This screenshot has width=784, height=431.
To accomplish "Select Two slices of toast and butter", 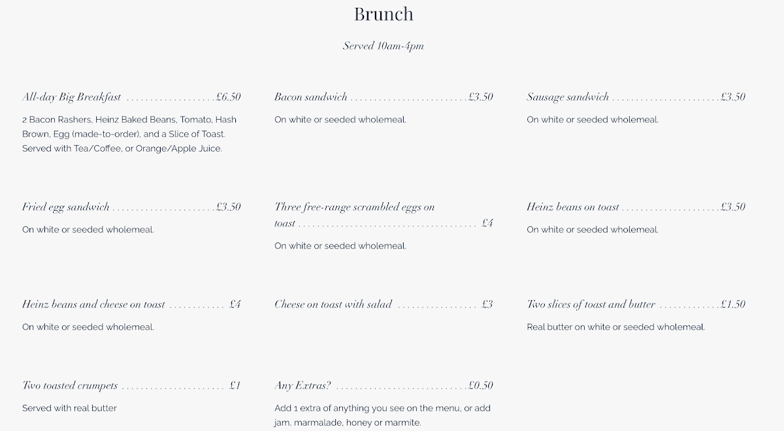I will point(591,305).
